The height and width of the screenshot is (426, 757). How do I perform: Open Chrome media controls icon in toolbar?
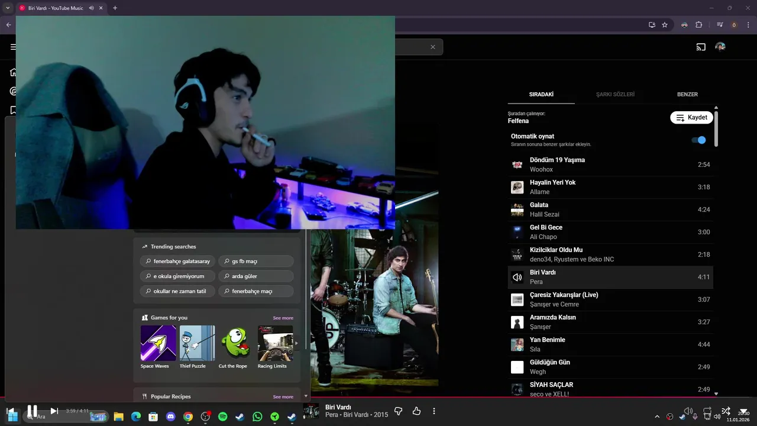(720, 25)
